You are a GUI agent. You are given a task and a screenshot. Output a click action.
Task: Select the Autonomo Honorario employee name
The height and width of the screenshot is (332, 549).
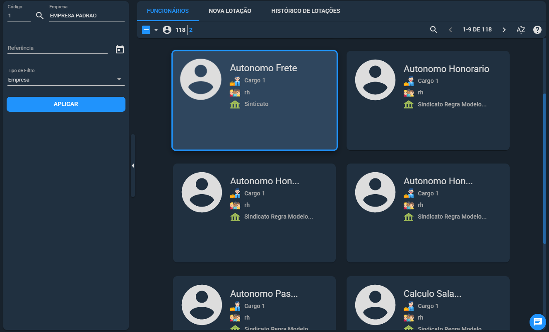coord(446,69)
